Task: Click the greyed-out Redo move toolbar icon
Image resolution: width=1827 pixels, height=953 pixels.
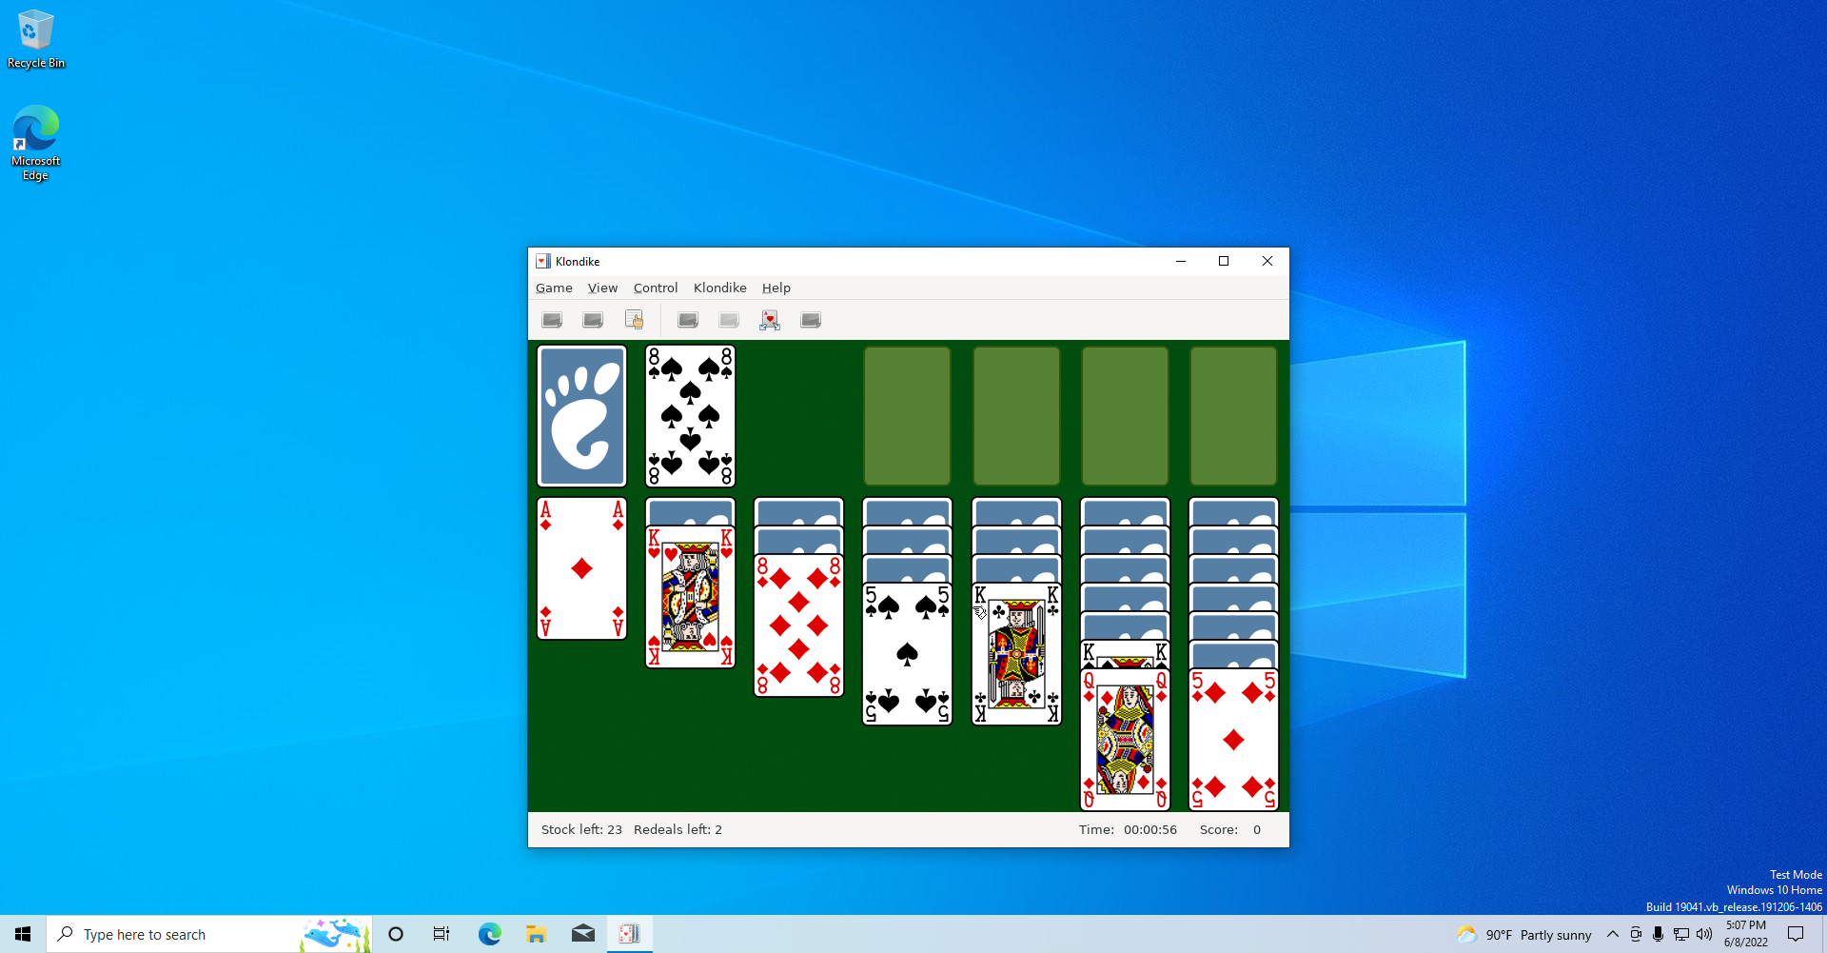Action: click(x=729, y=320)
